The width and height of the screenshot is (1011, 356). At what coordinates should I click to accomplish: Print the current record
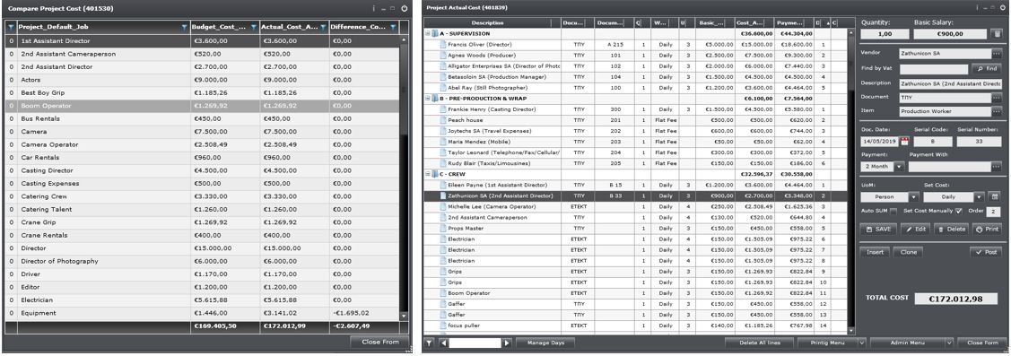pos(987,229)
